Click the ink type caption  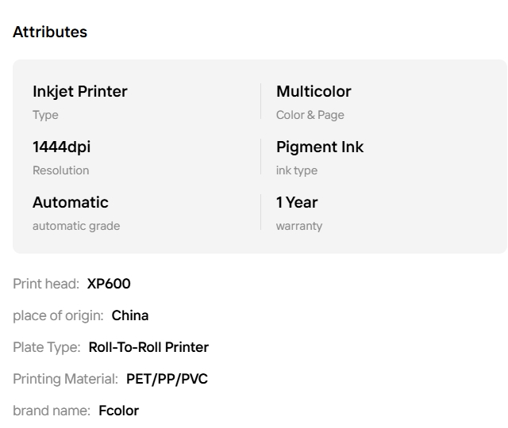(x=297, y=170)
